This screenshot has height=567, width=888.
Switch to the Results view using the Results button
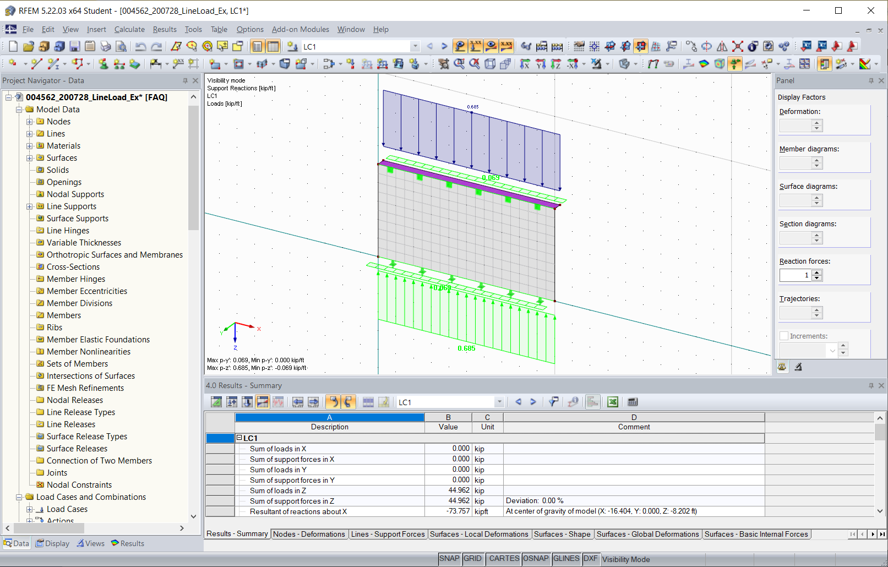pos(127,543)
